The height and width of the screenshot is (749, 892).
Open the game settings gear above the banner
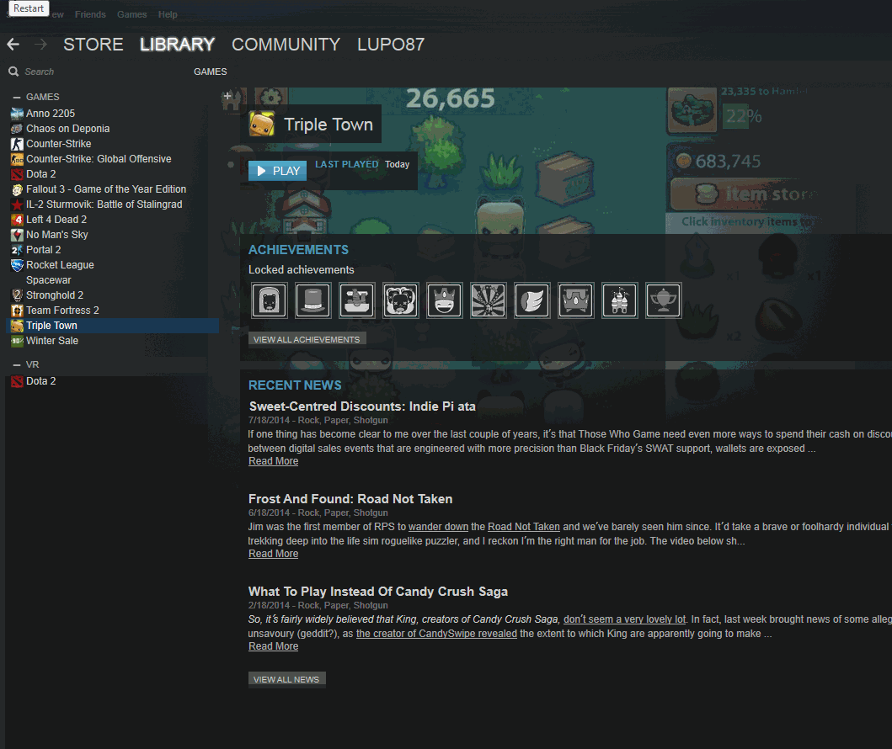tap(270, 97)
